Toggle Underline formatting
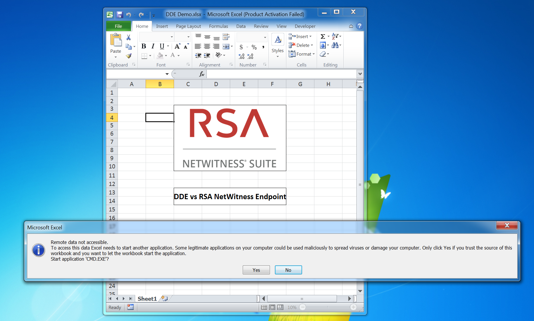Image resolution: width=534 pixels, height=321 pixels. (x=162, y=46)
